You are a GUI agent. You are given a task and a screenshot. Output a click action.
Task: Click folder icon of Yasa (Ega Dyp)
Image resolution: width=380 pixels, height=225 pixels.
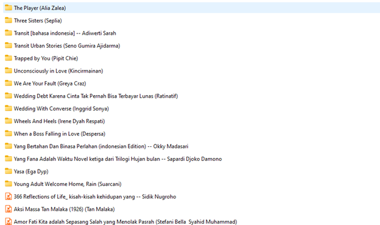[9, 171]
